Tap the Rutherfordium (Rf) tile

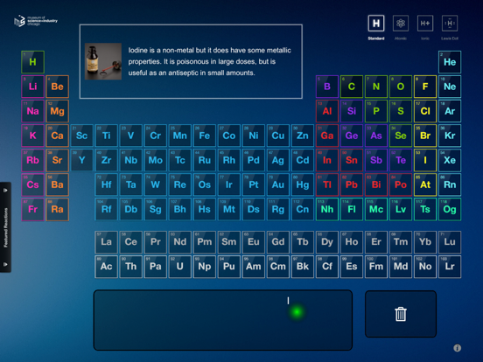tap(106, 209)
